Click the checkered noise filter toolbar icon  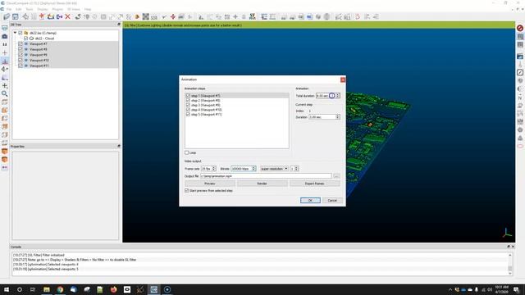coord(146,16)
